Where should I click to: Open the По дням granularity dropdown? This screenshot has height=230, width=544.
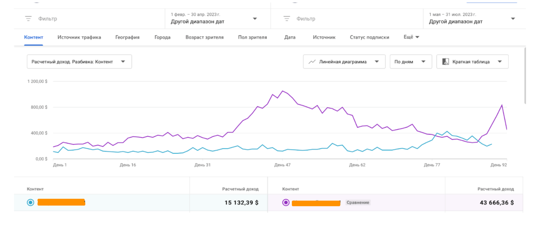tap(411, 62)
